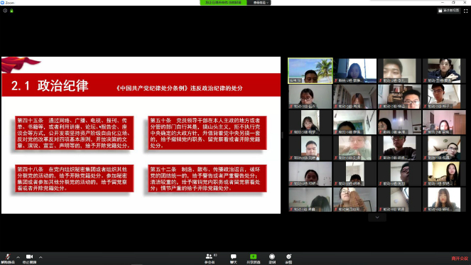Open the Participants panel

point(210,259)
